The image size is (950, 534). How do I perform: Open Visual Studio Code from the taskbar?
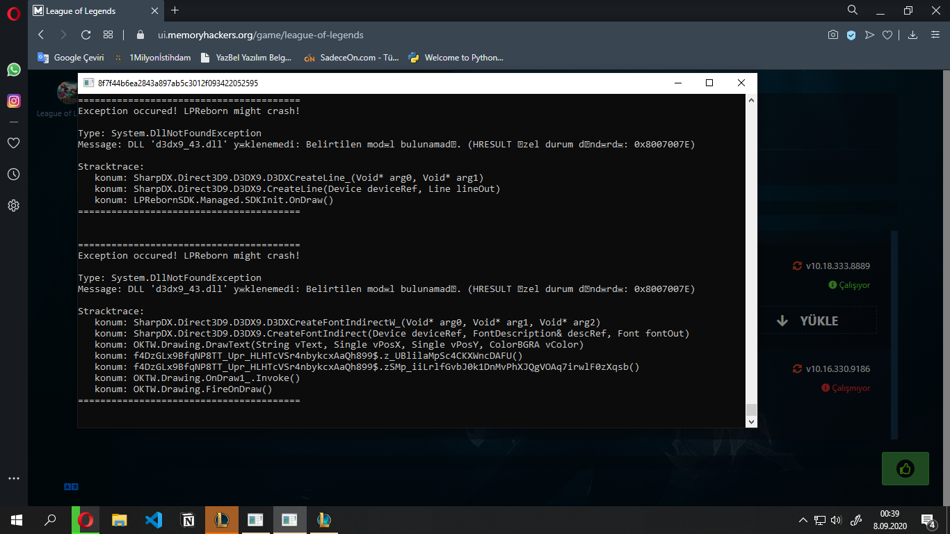point(154,520)
